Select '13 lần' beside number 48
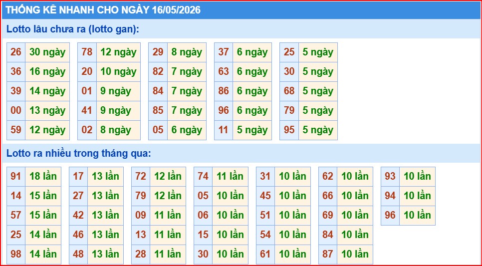Screen dimensions: 482x266 click(105, 254)
